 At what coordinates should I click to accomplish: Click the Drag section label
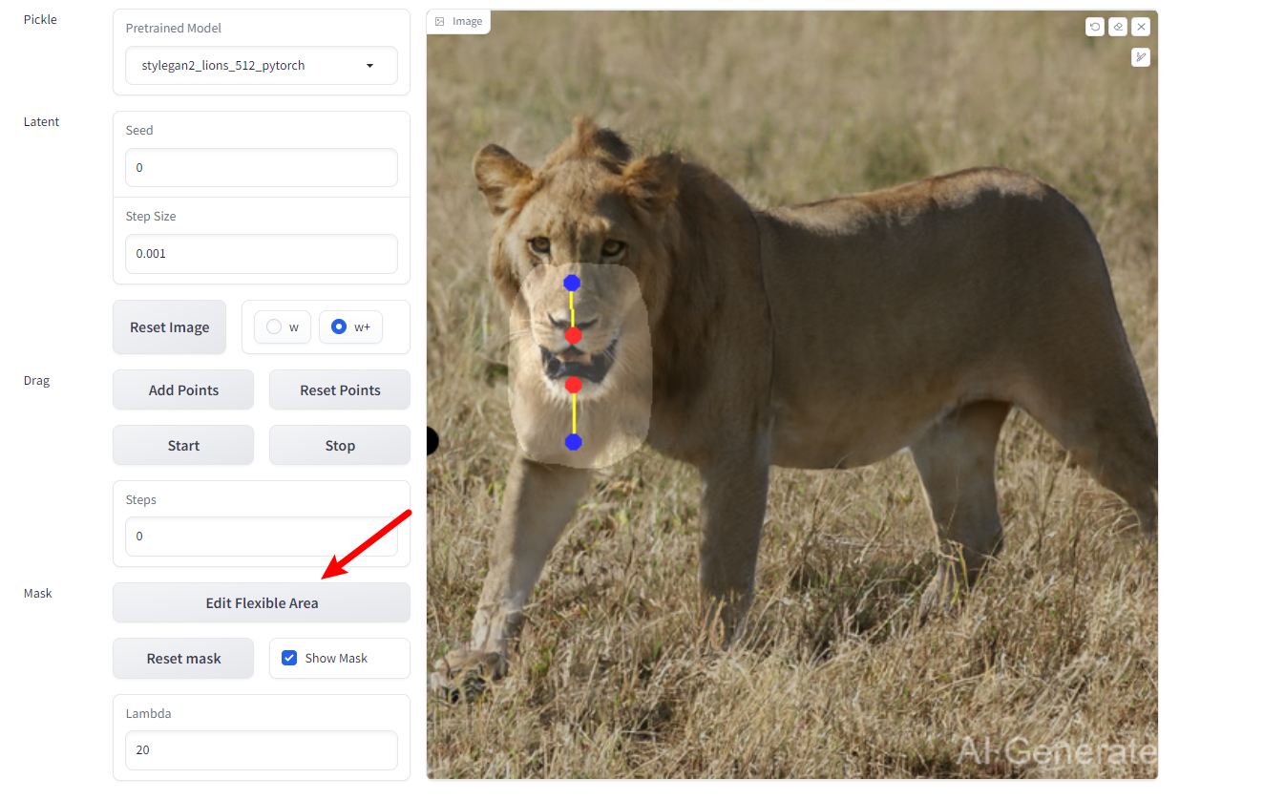pyautogui.click(x=36, y=380)
